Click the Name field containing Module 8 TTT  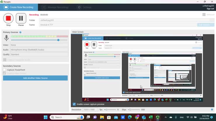[118, 25]
